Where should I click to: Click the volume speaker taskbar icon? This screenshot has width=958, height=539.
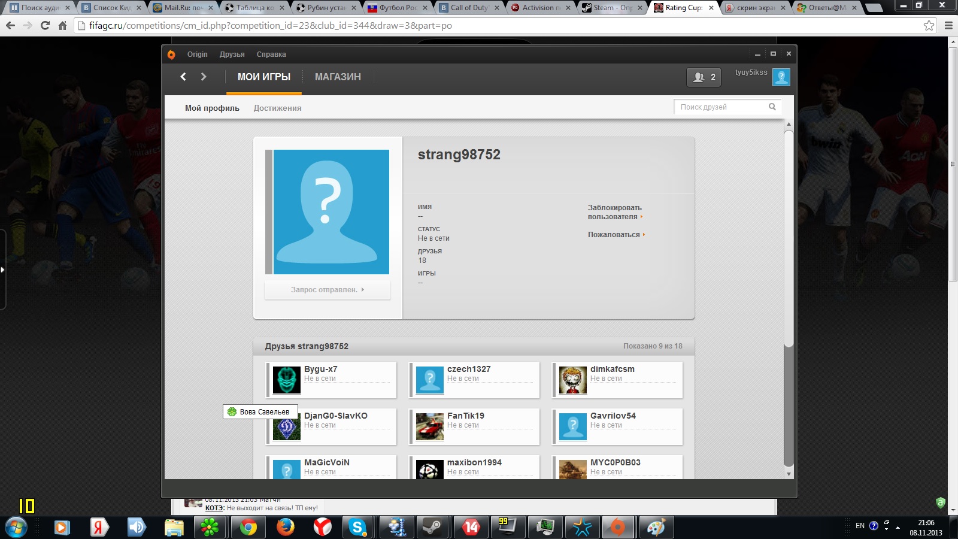pos(137,528)
